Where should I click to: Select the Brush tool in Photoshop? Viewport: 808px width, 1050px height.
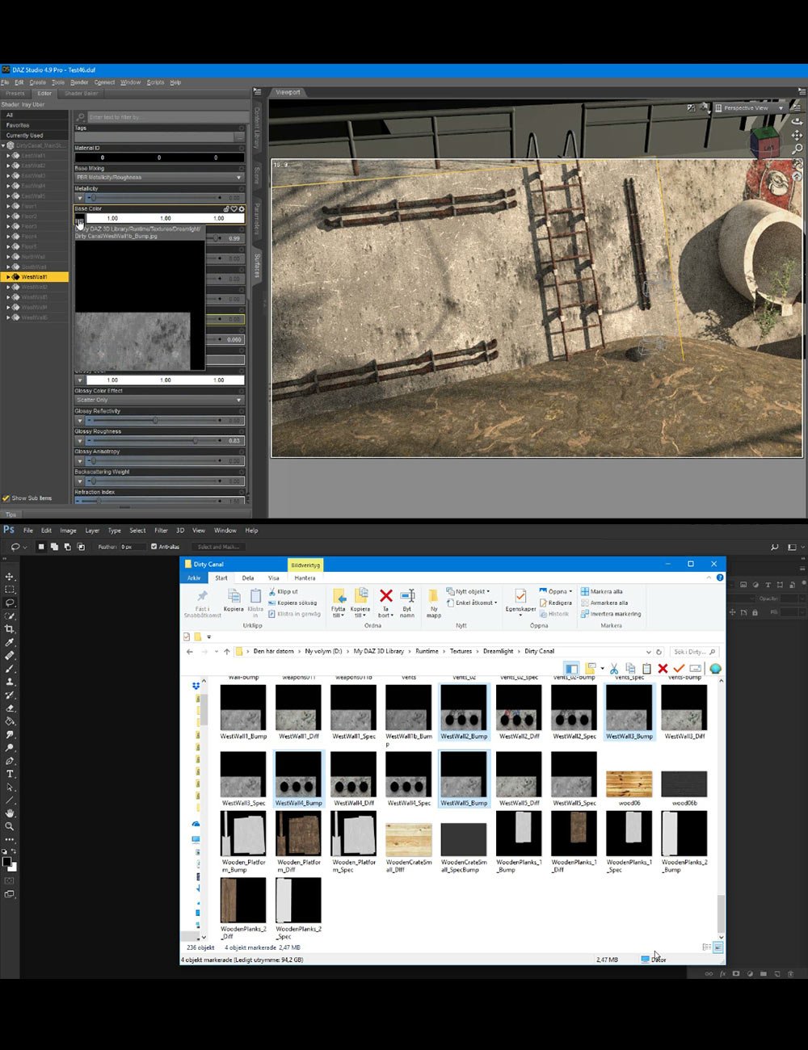pos(10,669)
